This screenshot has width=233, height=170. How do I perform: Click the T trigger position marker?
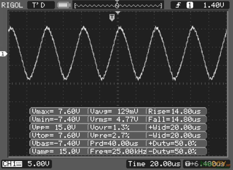pyautogui.click(x=112, y=17)
